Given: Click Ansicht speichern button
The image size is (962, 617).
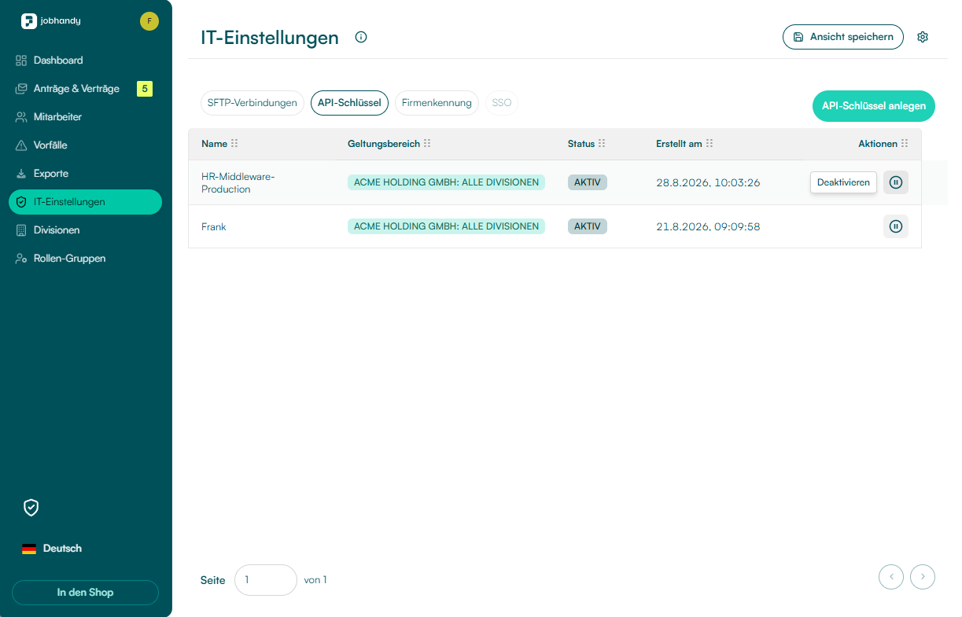Looking at the screenshot, I should [x=843, y=37].
